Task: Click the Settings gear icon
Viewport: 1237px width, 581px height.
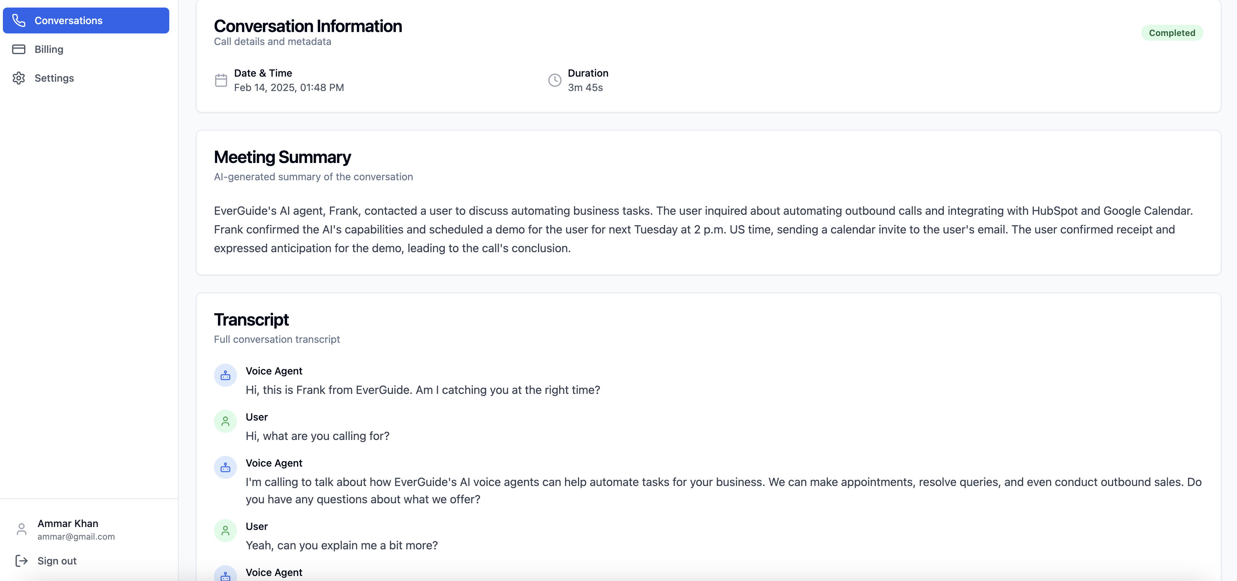Action: pyautogui.click(x=19, y=78)
